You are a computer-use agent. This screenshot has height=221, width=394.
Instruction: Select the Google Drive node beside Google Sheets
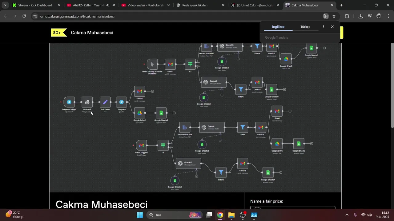click(277, 144)
